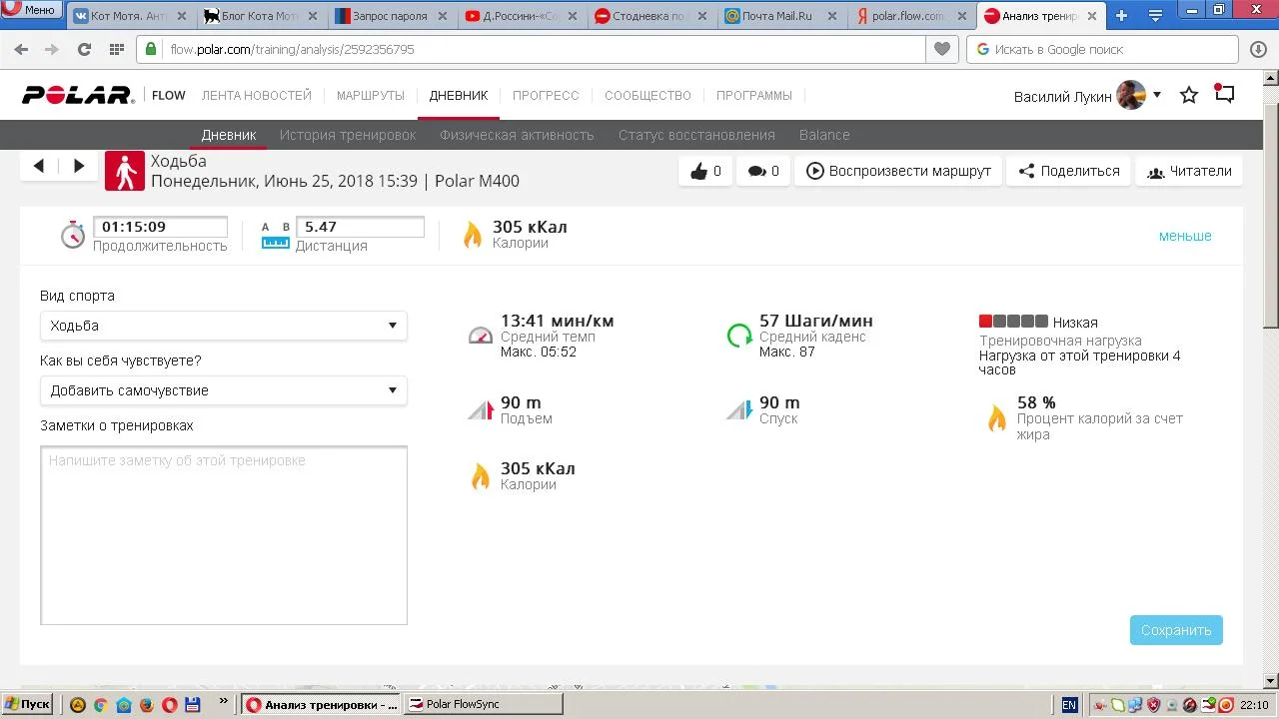
Task: Click the next training arrow icon
Action: [x=79, y=166]
